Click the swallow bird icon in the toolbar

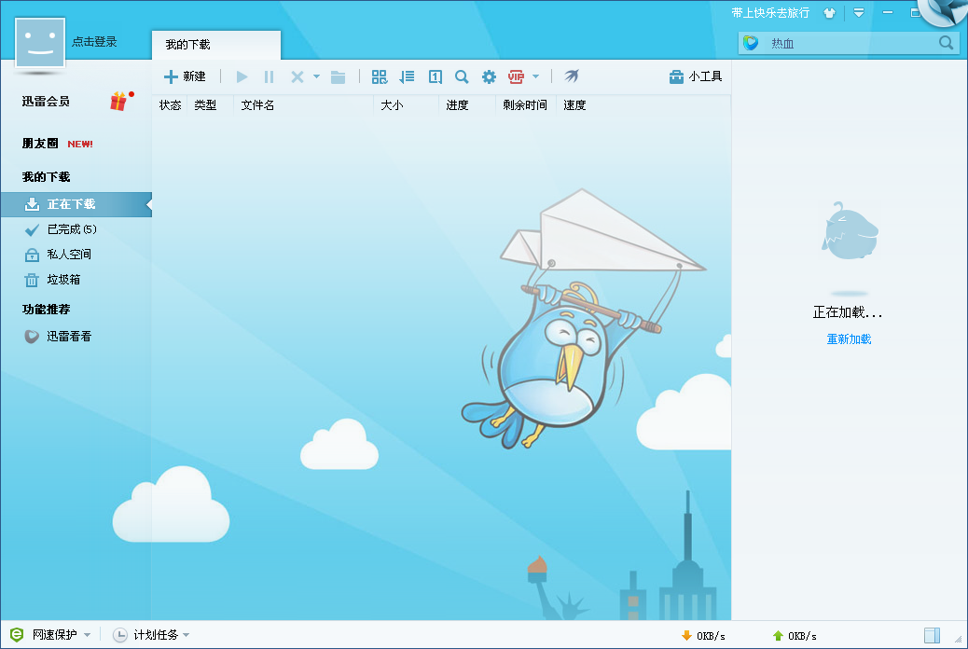[x=572, y=76]
